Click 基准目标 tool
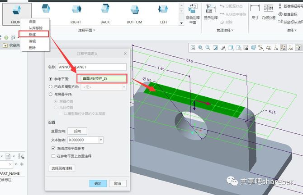The height and width of the screenshot is (195, 303). [x=288, y=14]
